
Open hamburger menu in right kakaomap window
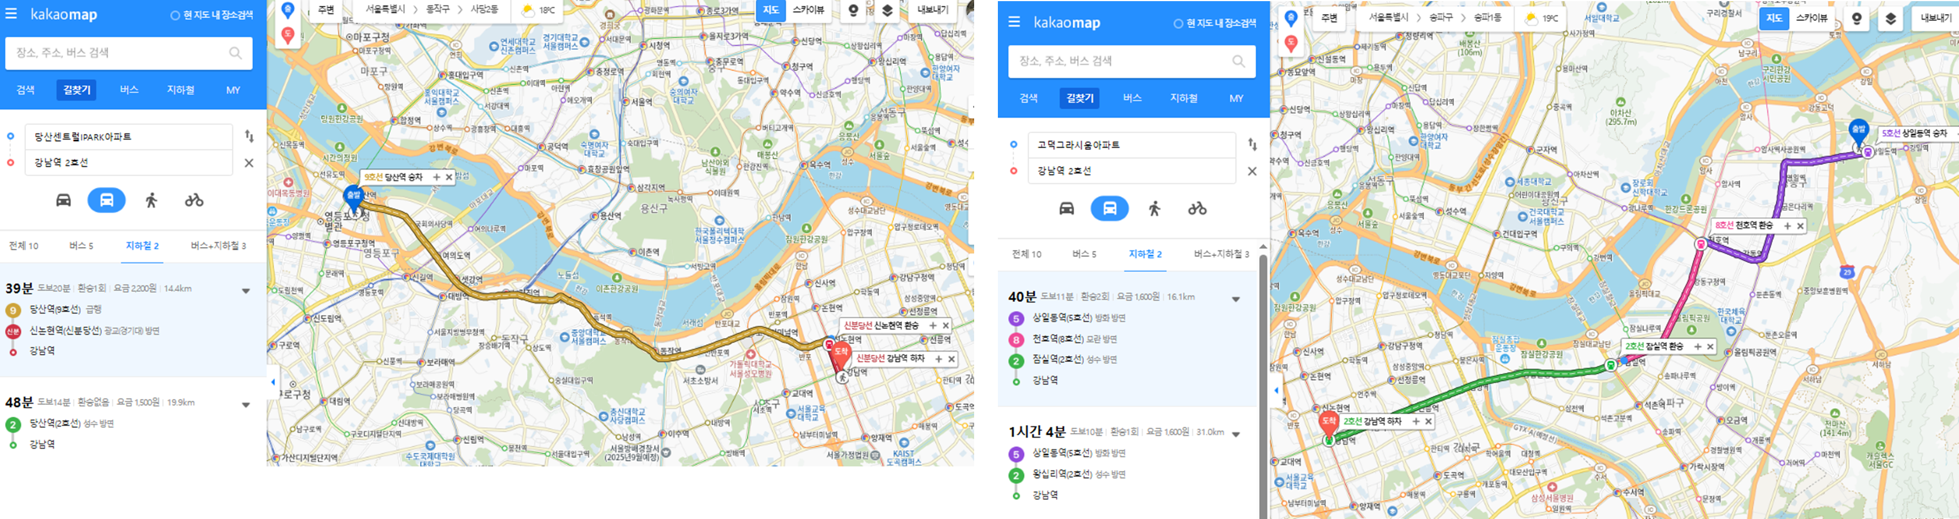[x=1014, y=22]
